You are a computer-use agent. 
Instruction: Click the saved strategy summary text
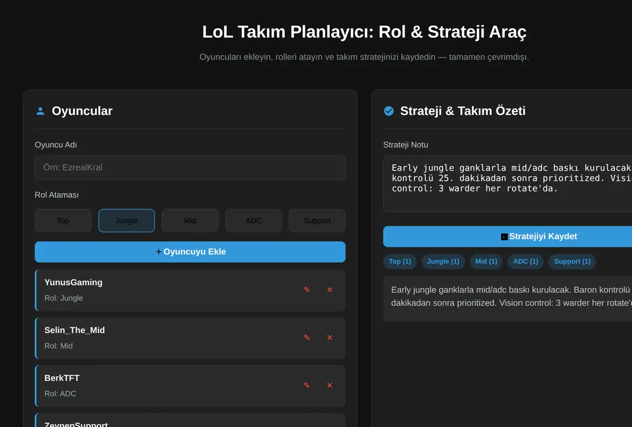point(511,296)
